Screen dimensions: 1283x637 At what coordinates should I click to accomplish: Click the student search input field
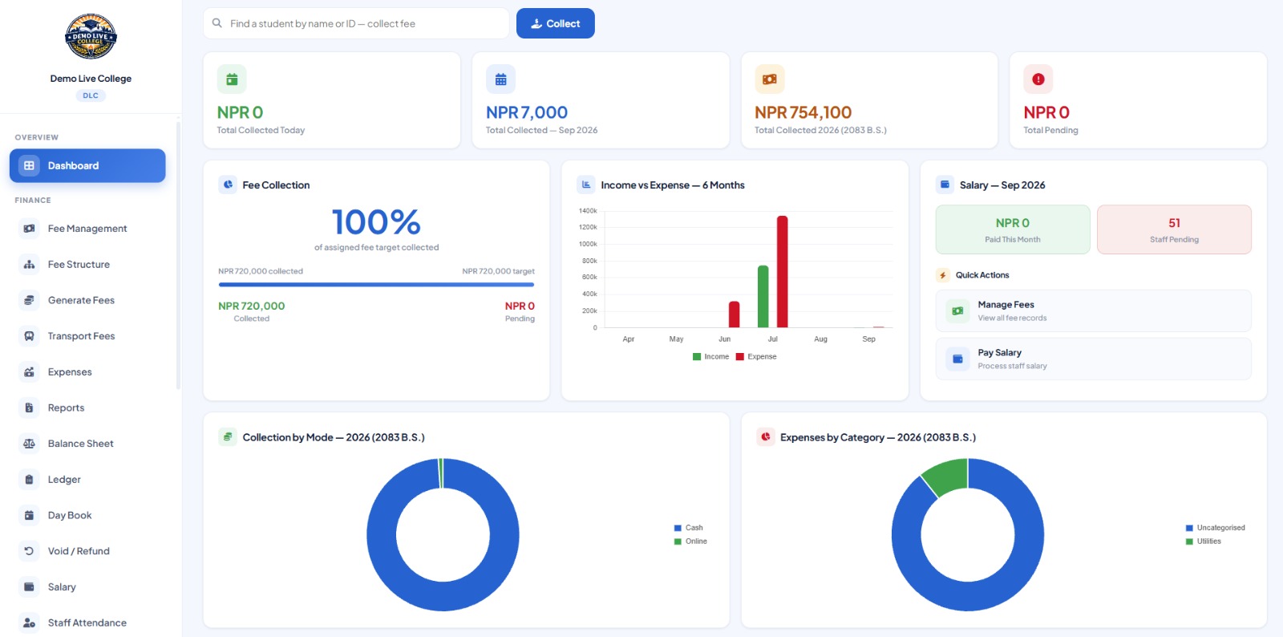[x=356, y=23]
